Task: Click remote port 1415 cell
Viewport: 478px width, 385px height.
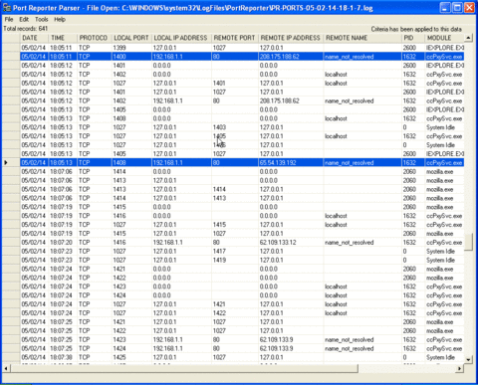Action: [x=235, y=225]
